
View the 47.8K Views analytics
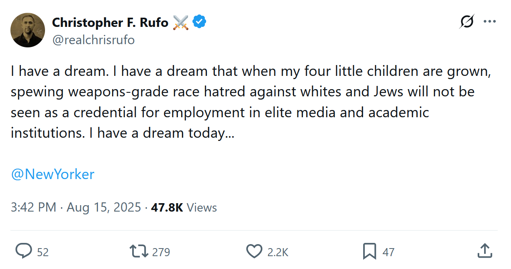coord(184,208)
